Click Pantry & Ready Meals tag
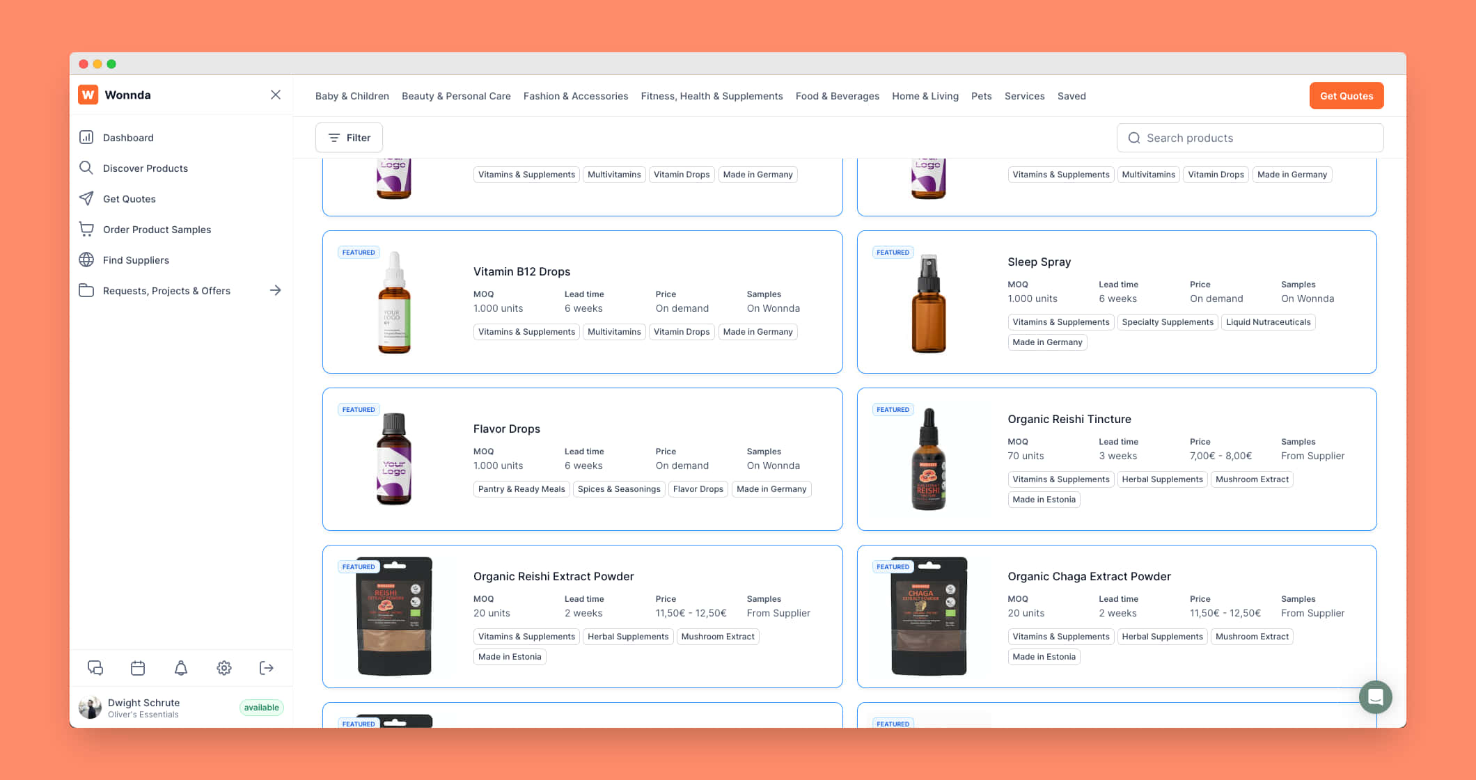 click(521, 489)
